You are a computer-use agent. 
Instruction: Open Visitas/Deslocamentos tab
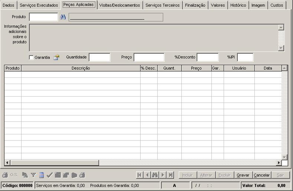click(119, 5)
